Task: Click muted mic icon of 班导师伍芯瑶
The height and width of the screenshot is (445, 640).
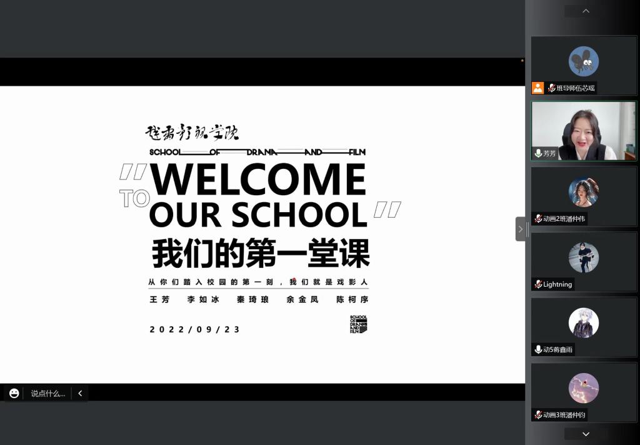Action: 551,88
